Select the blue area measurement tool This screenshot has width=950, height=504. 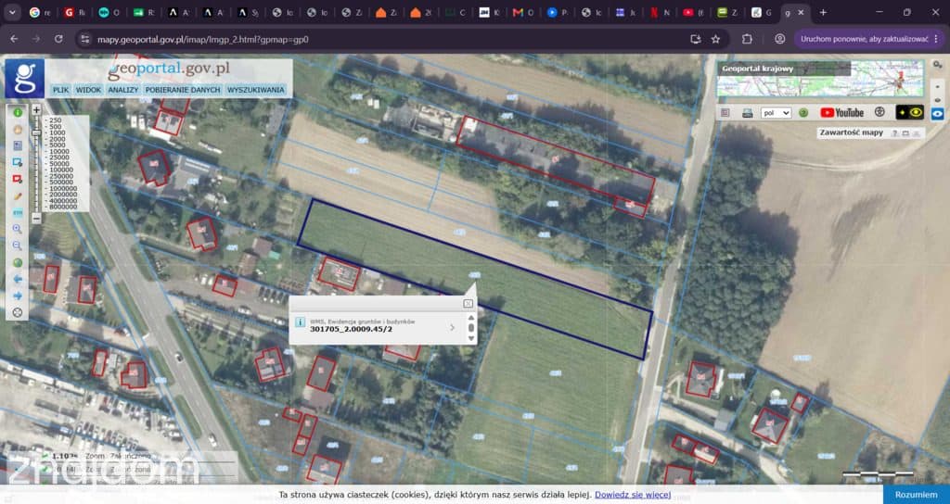pyautogui.click(x=18, y=163)
